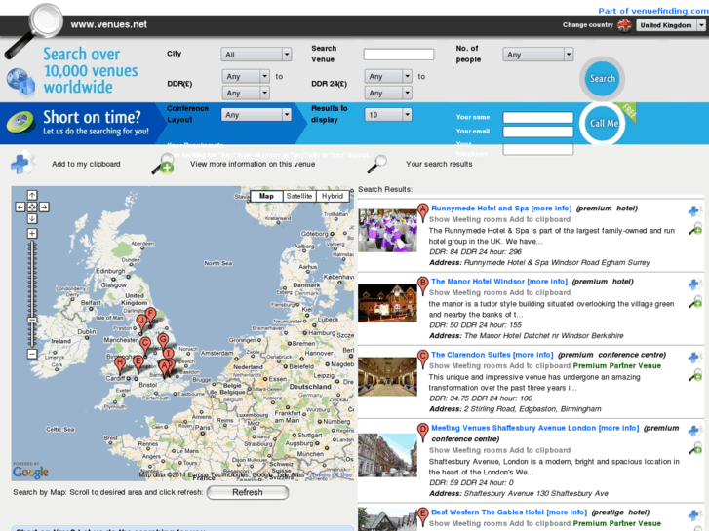Select map marker E on the map
Image resolution: width=709 pixels, height=531 pixels.
pos(138,362)
